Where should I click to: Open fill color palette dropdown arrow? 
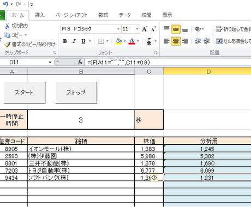(124, 41)
